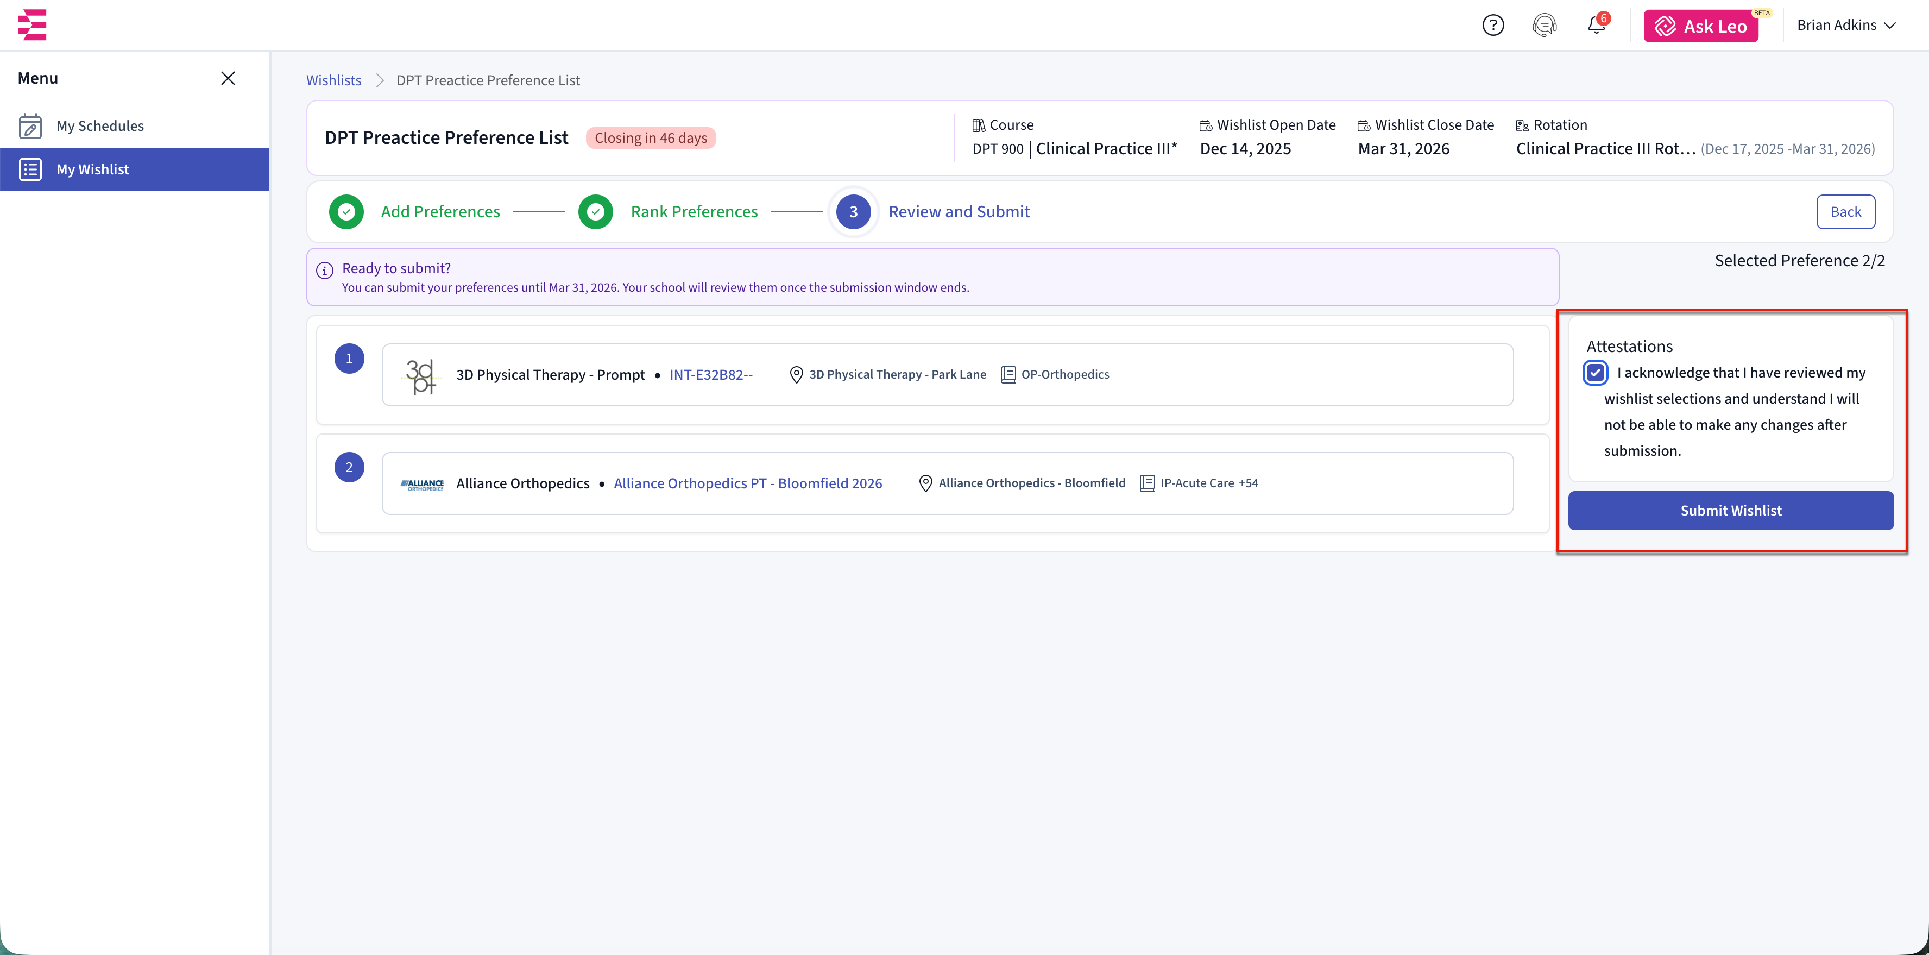Open the support headset icon
The image size is (1929, 955).
click(1544, 26)
